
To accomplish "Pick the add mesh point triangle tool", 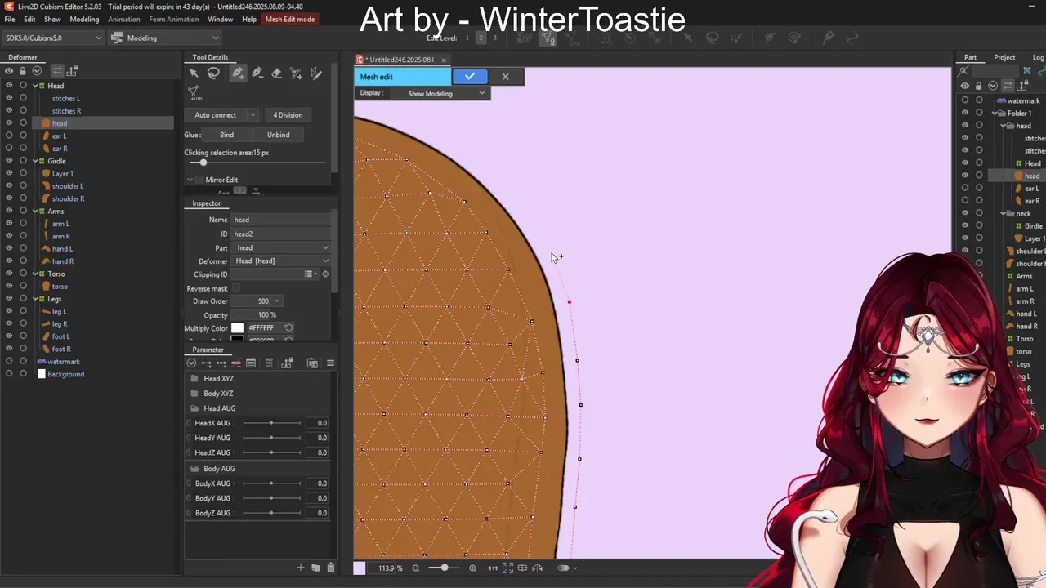I will tap(297, 73).
